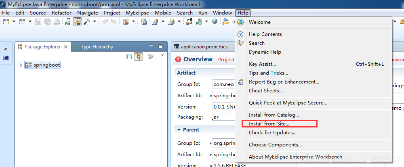Open the Source menu
404x167 pixels.
38,13
